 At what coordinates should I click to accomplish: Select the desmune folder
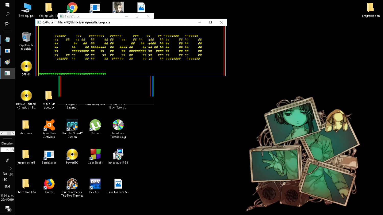point(26,127)
